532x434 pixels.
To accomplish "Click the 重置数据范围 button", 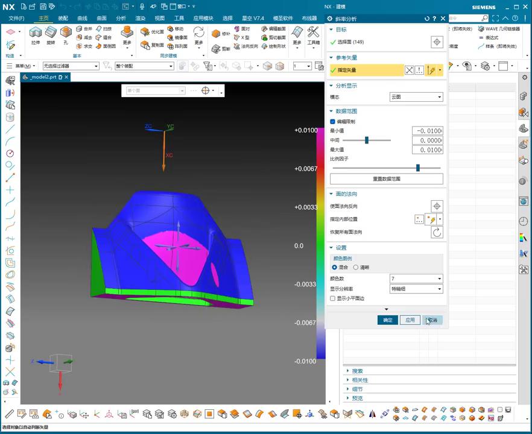I will click(x=386, y=179).
